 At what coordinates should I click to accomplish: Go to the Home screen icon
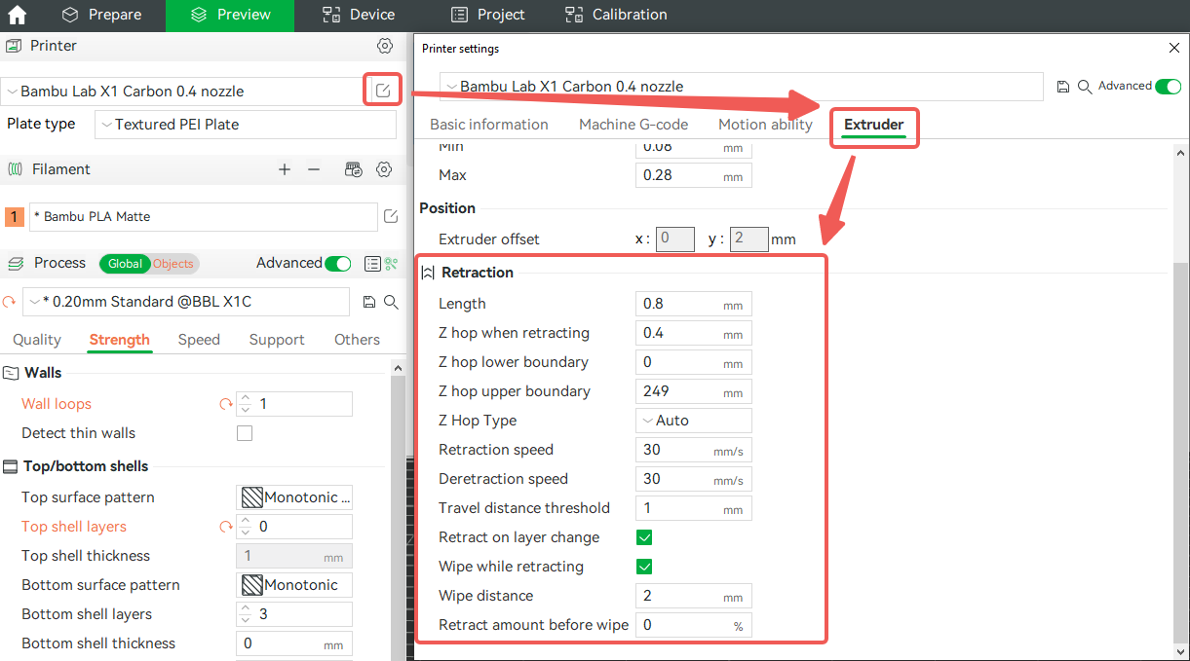click(17, 15)
